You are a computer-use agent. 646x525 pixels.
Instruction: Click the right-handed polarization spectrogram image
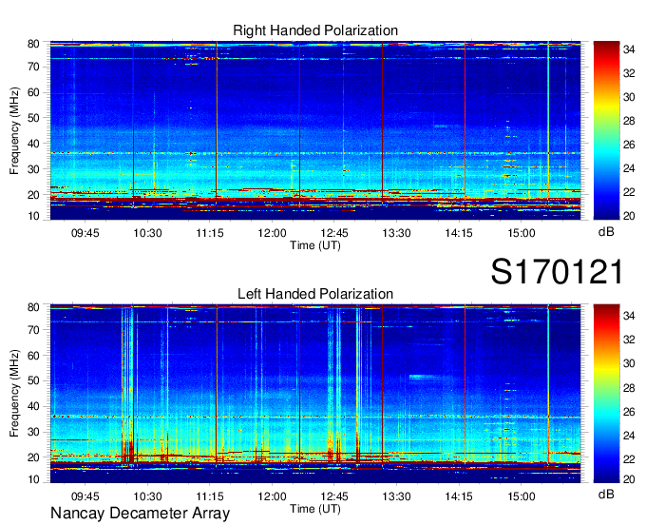315,130
